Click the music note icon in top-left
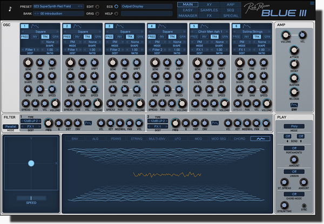Screen dimensions: 324x224 11,9
